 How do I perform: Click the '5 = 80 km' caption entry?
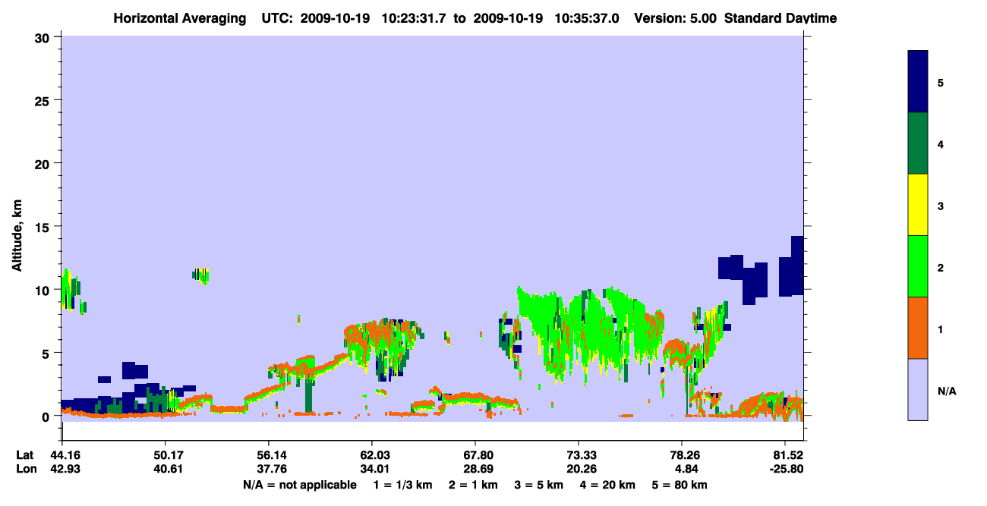(x=680, y=485)
